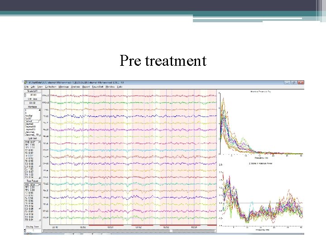Viewport: 326px width, 245px height.
Task: Open the File menu
Action: point(26,87)
